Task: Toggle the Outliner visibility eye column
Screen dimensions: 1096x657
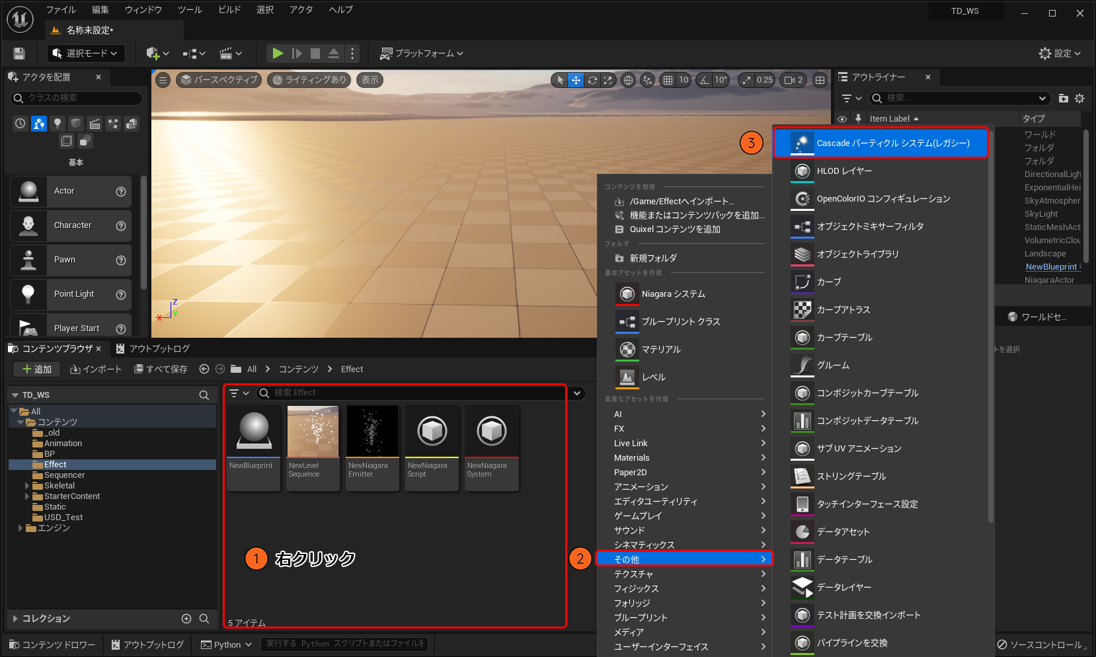Action: [x=842, y=119]
